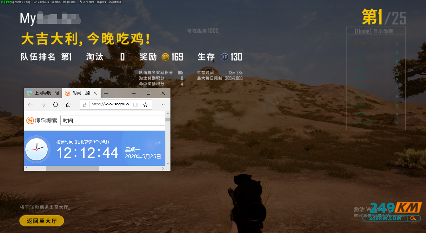Image resolution: width=426 pixels, height=233 pixels.
Task: Click the date 2020年5月25日
Action: (143, 156)
